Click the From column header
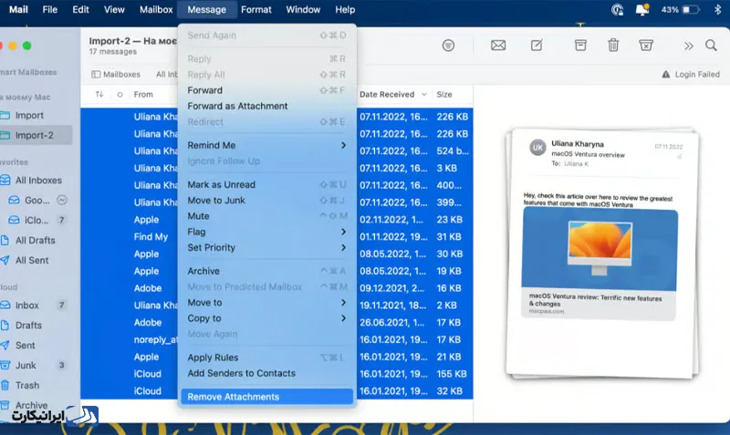 (143, 95)
